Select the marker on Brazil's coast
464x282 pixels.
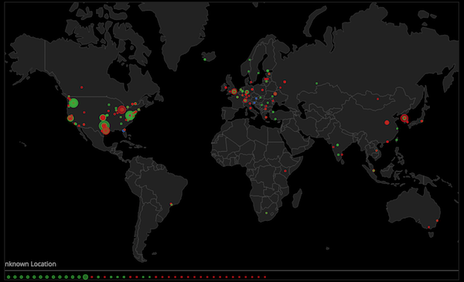(171, 204)
